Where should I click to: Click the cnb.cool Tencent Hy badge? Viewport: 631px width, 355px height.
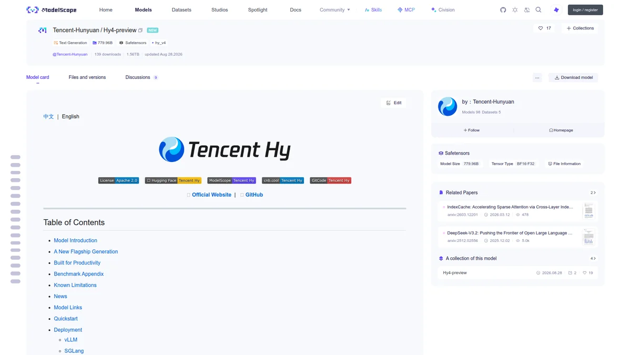point(283,180)
